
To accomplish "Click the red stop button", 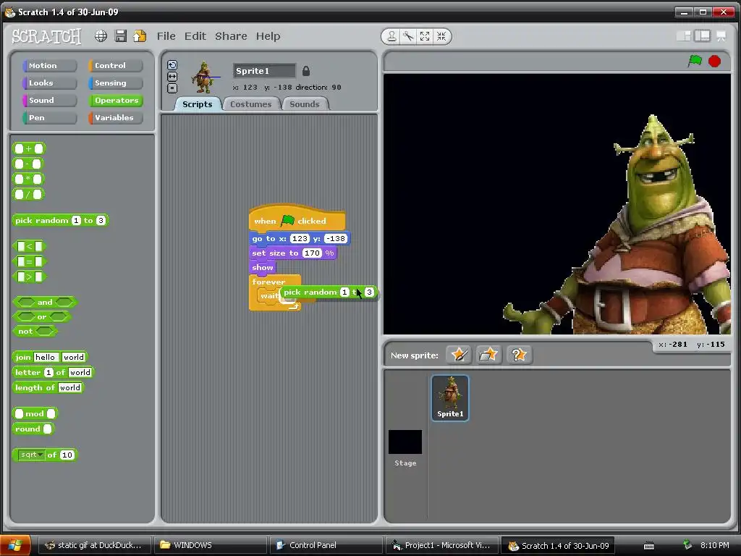I will tap(714, 61).
